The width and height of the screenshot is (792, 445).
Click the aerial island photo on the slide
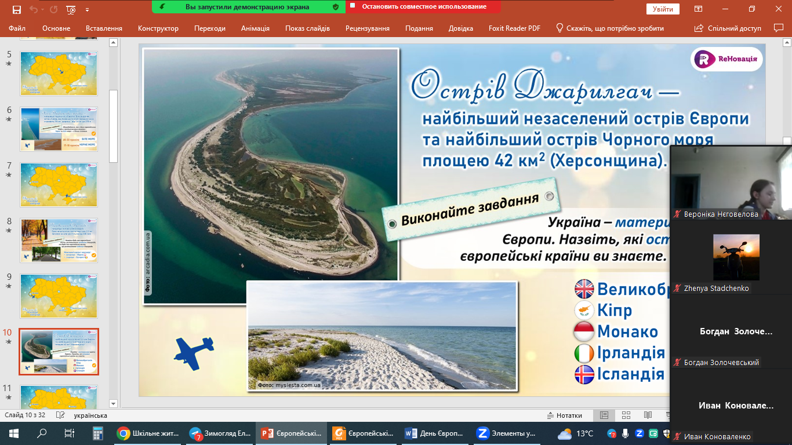pos(271,176)
